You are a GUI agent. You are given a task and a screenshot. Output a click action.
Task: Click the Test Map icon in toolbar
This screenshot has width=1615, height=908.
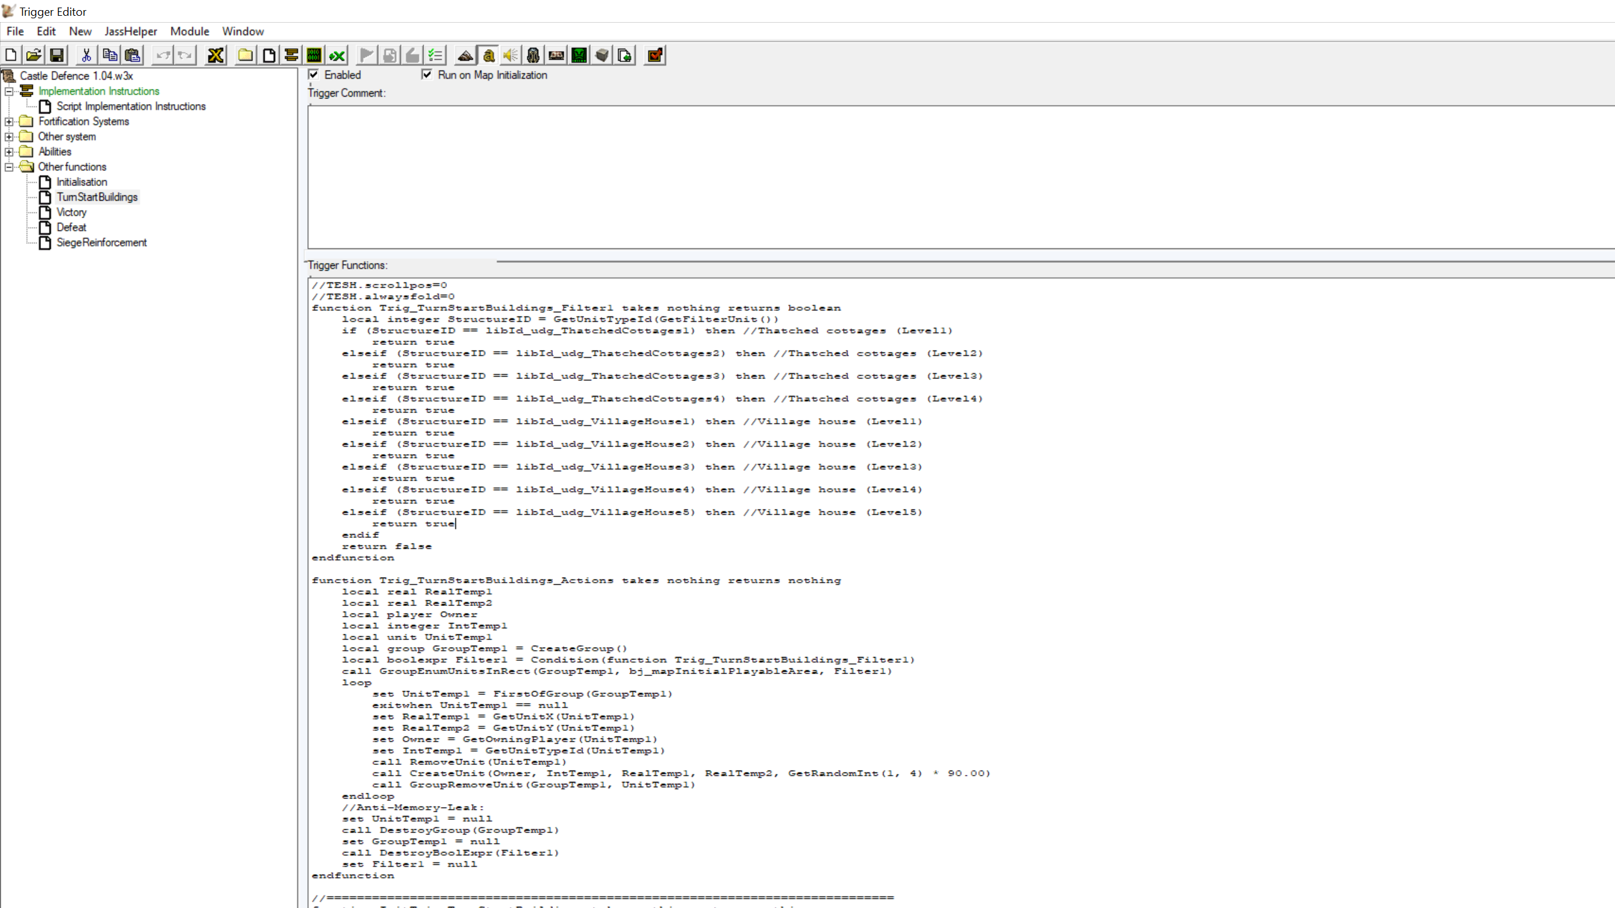pyautogui.click(x=655, y=55)
